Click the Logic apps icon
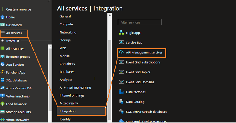 pos(121,32)
